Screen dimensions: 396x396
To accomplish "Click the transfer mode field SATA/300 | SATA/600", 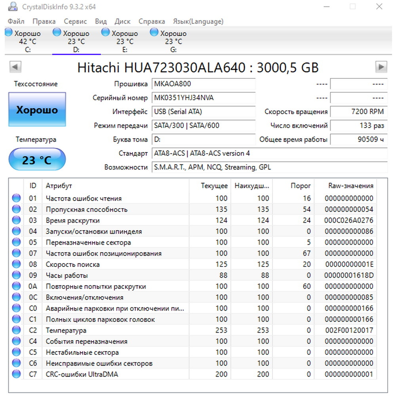I will click(204, 126).
